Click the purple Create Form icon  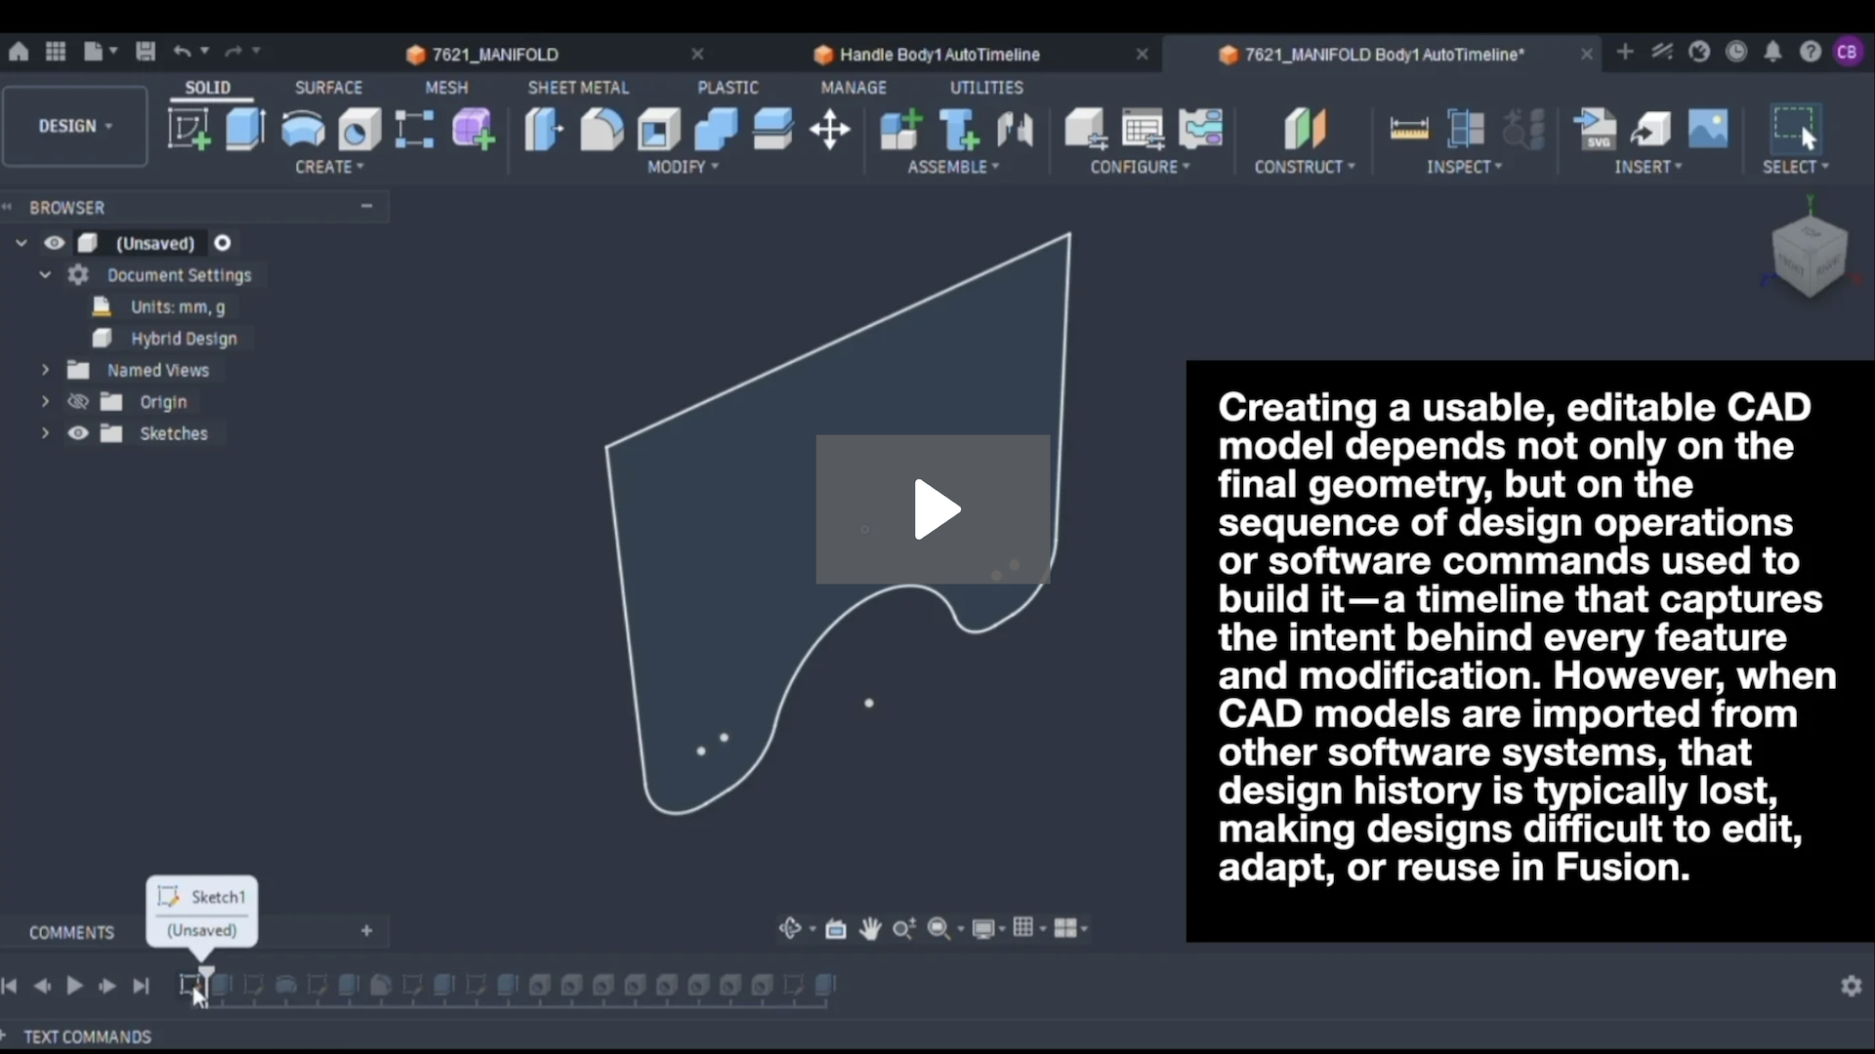click(474, 129)
